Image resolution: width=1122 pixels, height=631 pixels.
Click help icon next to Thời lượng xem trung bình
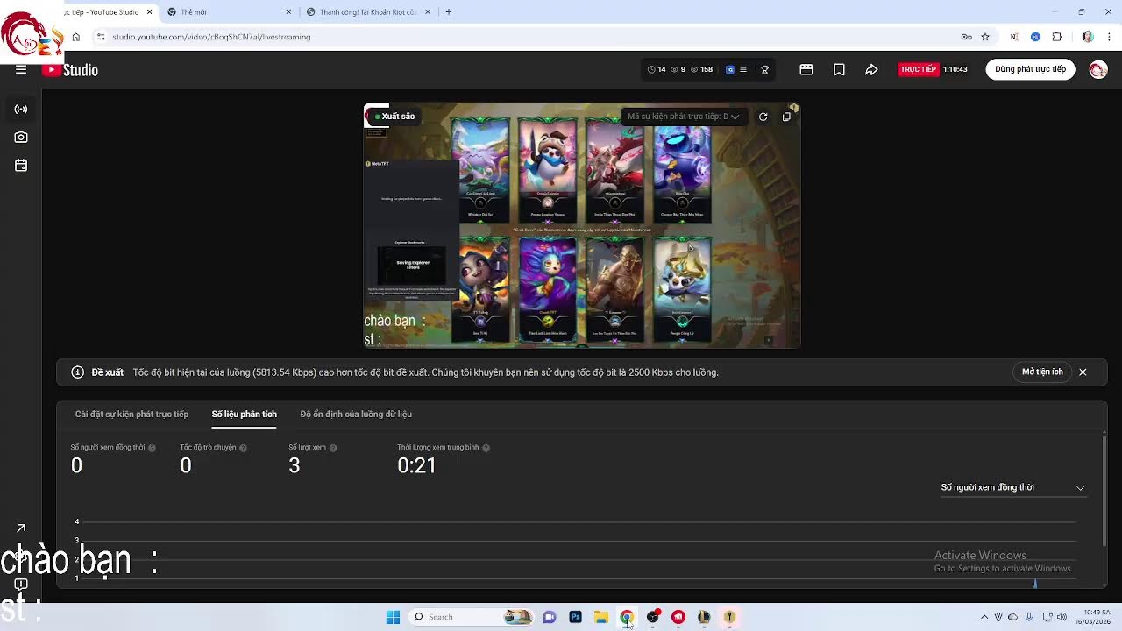[486, 448]
